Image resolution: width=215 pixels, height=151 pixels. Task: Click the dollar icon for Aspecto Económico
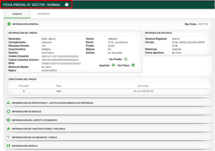[8, 120]
